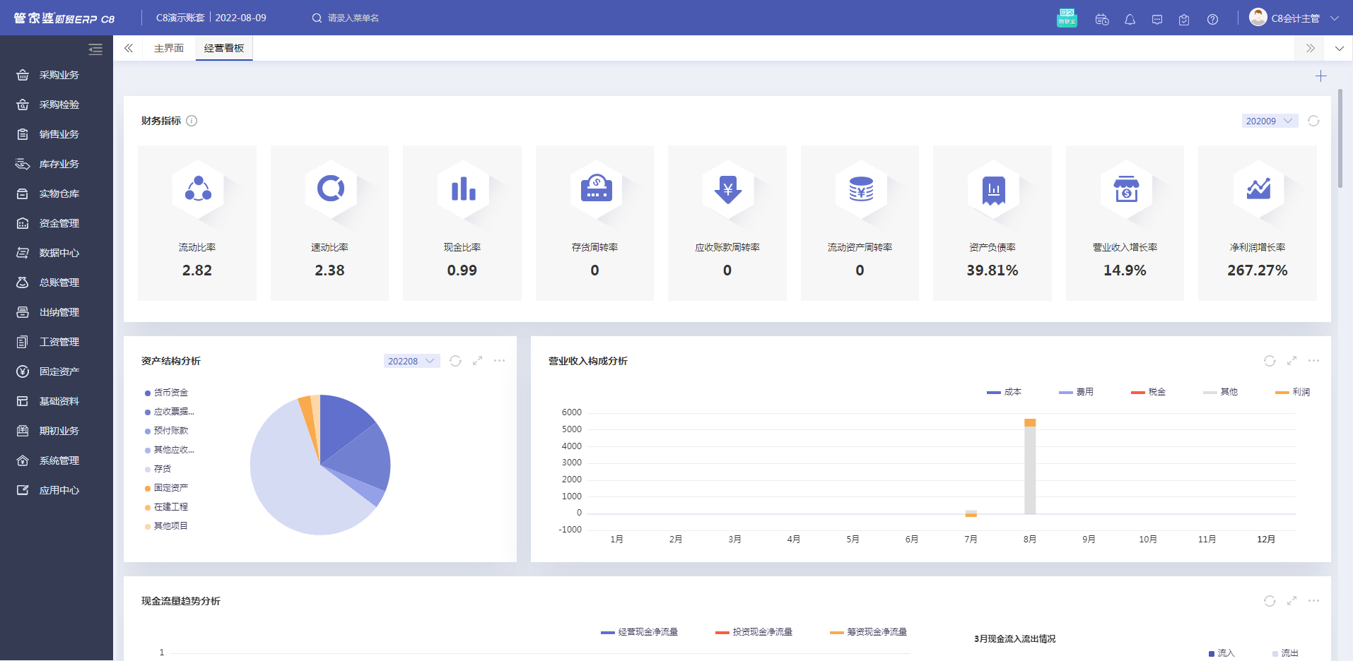
Task: Click the menu name search field
Action: tap(353, 18)
